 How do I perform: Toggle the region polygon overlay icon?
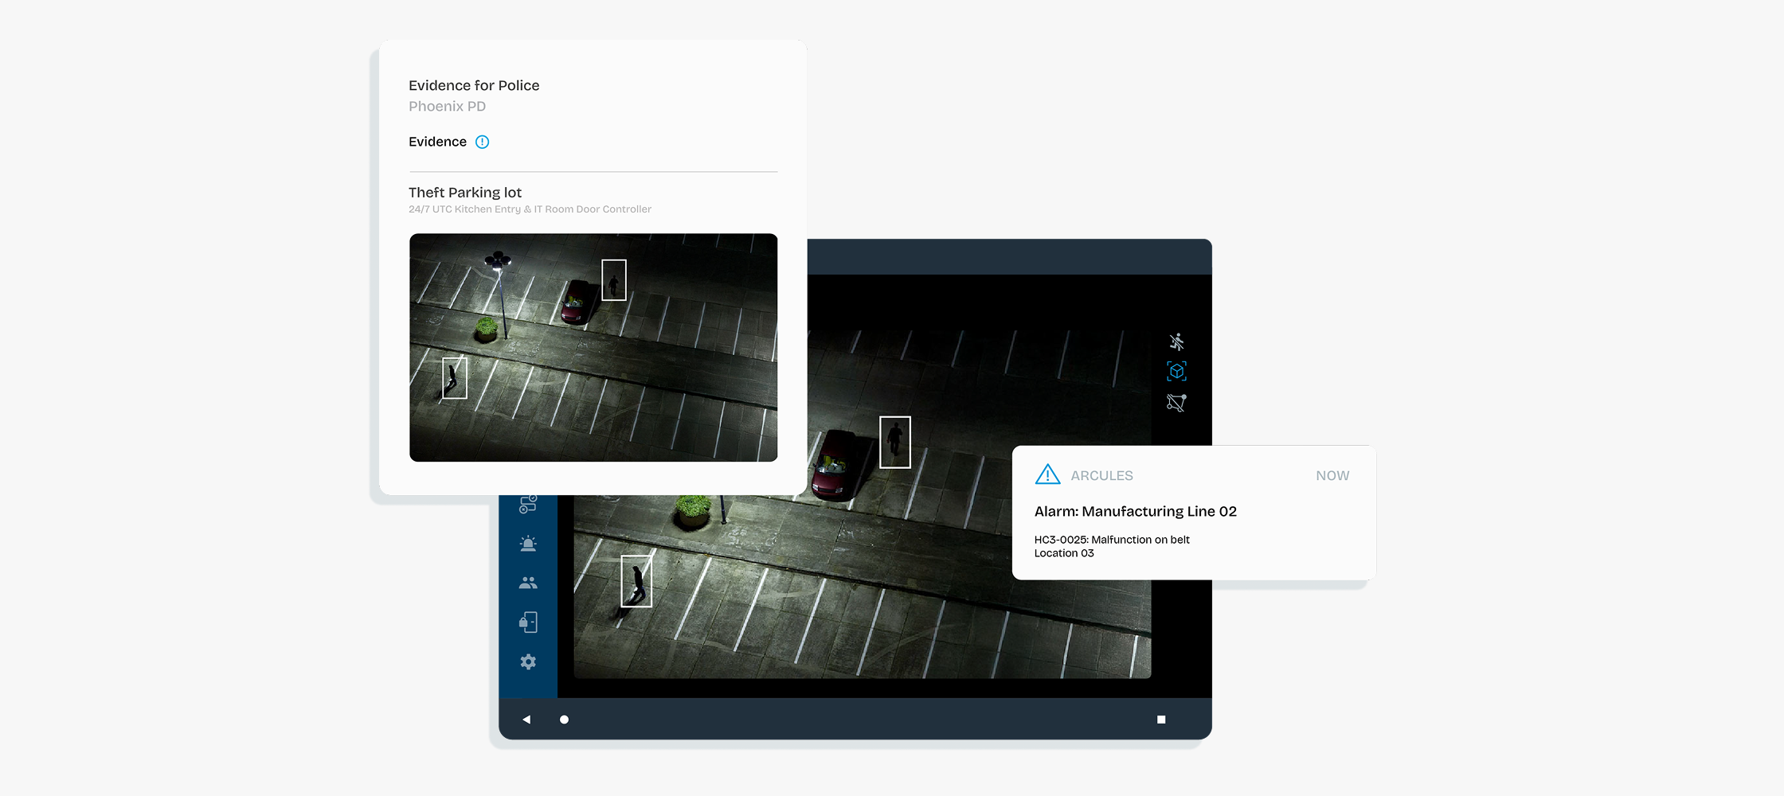[x=1176, y=403]
